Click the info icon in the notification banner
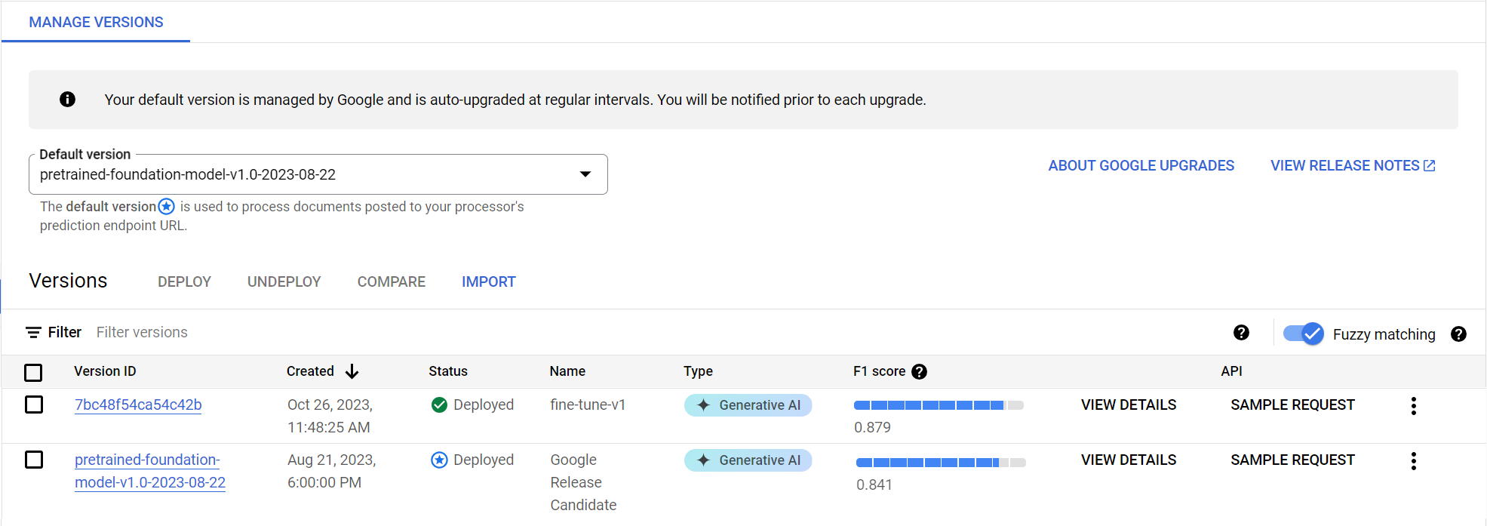The width and height of the screenshot is (1487, 526). [67, 100]
